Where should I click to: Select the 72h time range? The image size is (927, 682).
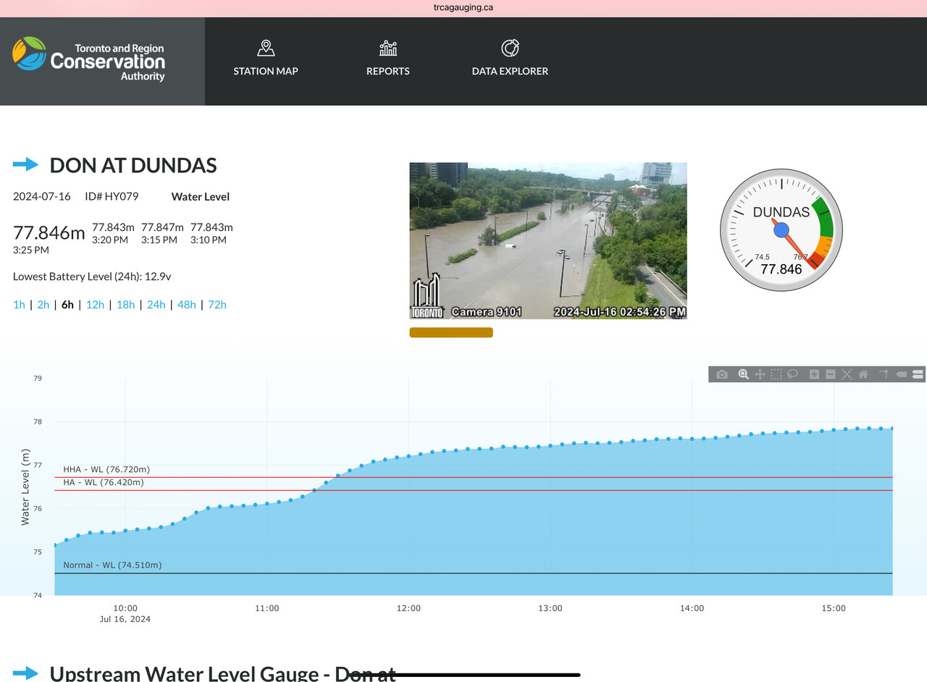tap(217, 305)
